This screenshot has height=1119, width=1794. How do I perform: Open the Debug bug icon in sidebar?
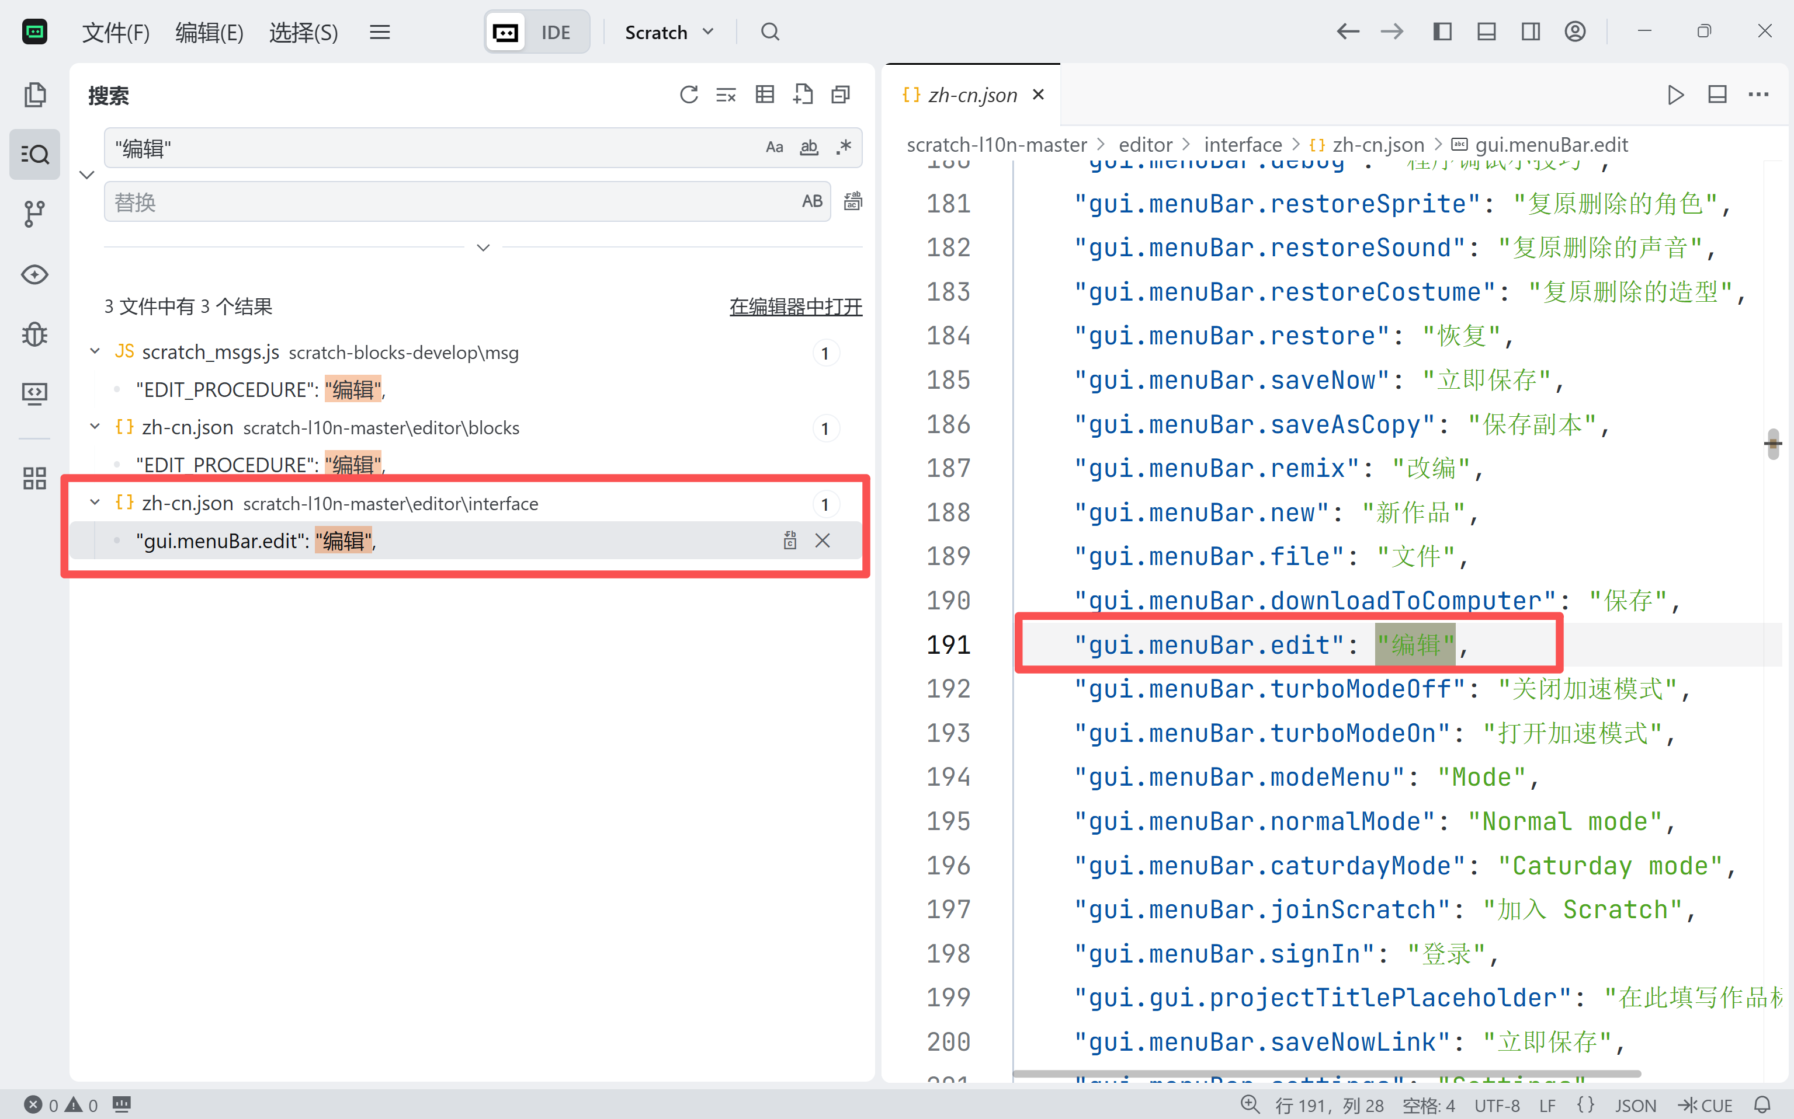pos(34,334)
